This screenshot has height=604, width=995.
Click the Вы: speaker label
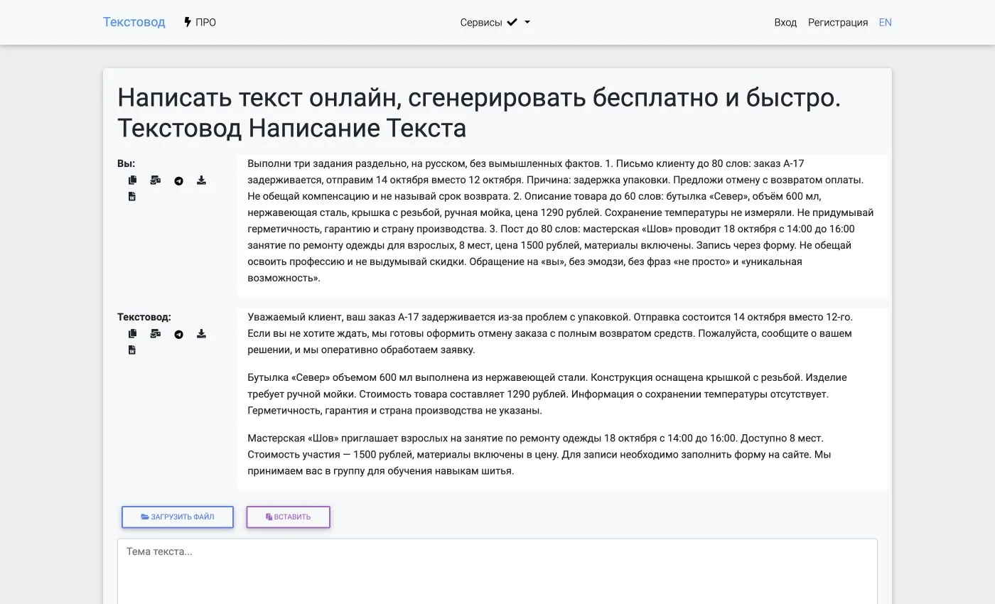[x=127, y=163]
